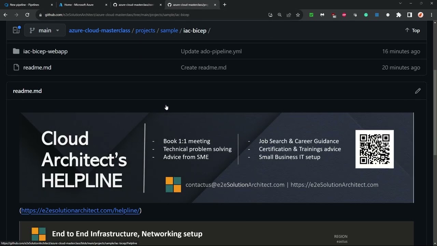Viewport: 437px width, 246px height.
Task: Open the Chrome profile avatar
Action: click(421, 15)
